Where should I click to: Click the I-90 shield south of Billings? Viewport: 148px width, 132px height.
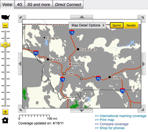tap(123, 91)
